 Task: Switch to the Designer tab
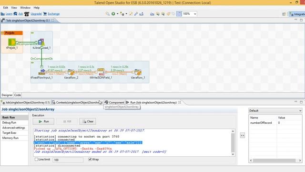point(7,95)
